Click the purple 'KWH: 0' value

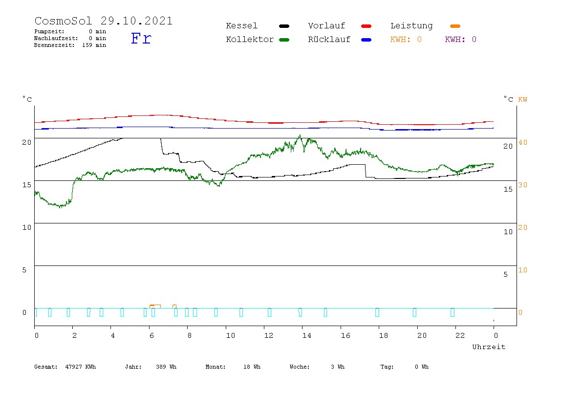461,40
